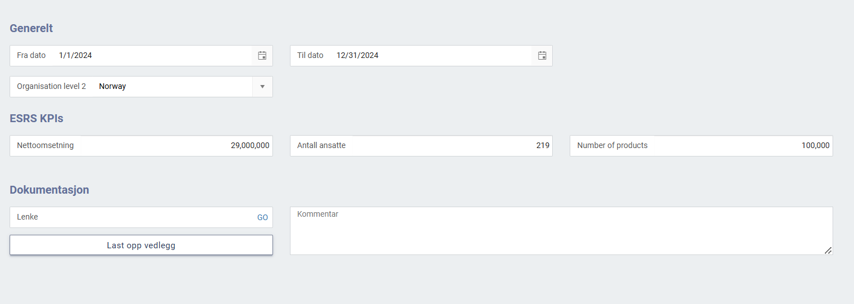Screen dimensions: 854x304
Task: Click the Kommentar box resize grip
Action: click(x=828, y=251)
